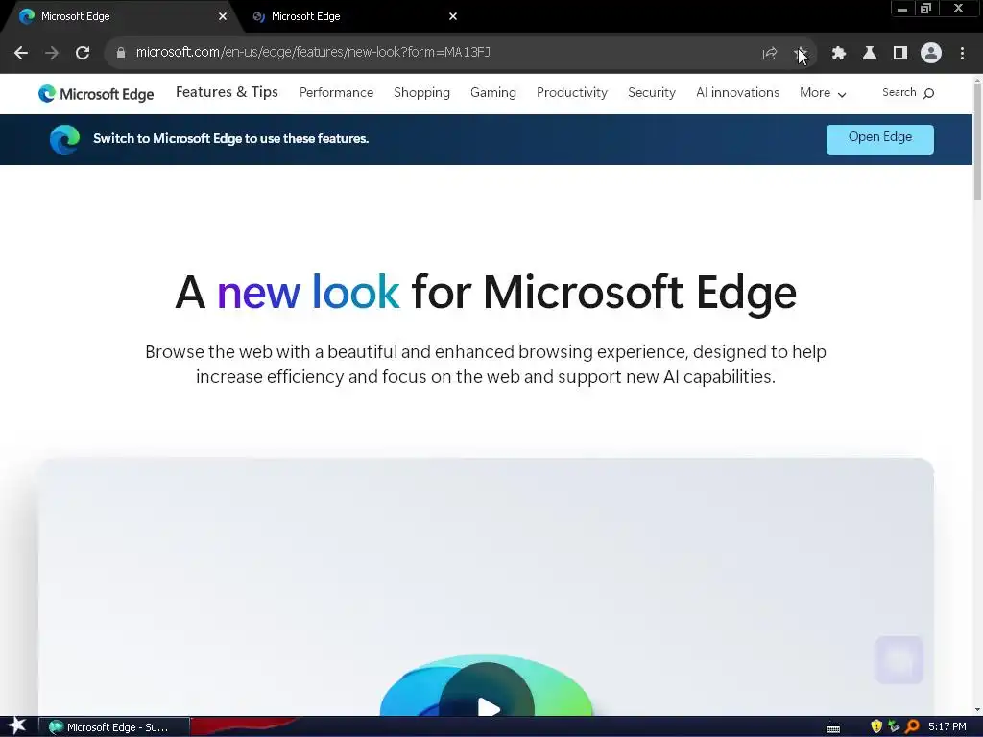The image size is (983, 737).
Task: Open the three-dot browser menu
Action: [x=962, y=54]
